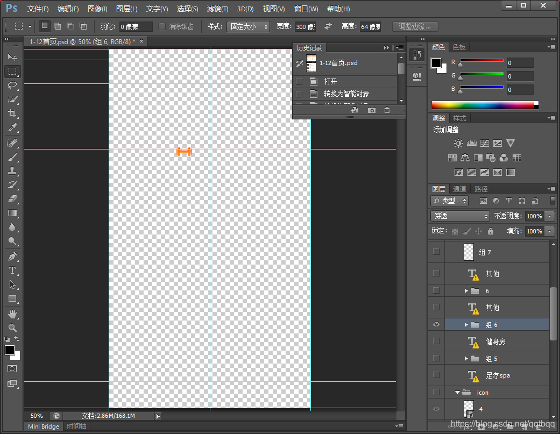The height and width of the screenshot is (434, 560).
Task: Open the 滤镜(T) menu
Action: click(217, 9)
